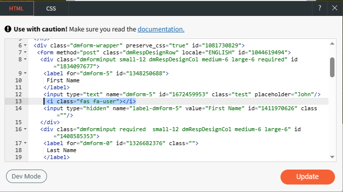Click line number 12 in the gutter
343x192 pixels.
click(x=18, y=94)
